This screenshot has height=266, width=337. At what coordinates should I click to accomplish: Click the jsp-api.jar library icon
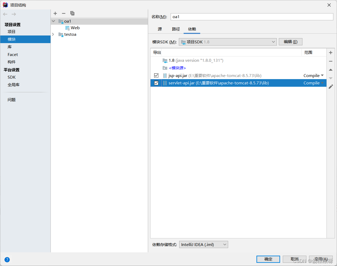click(x=165, y=76)
